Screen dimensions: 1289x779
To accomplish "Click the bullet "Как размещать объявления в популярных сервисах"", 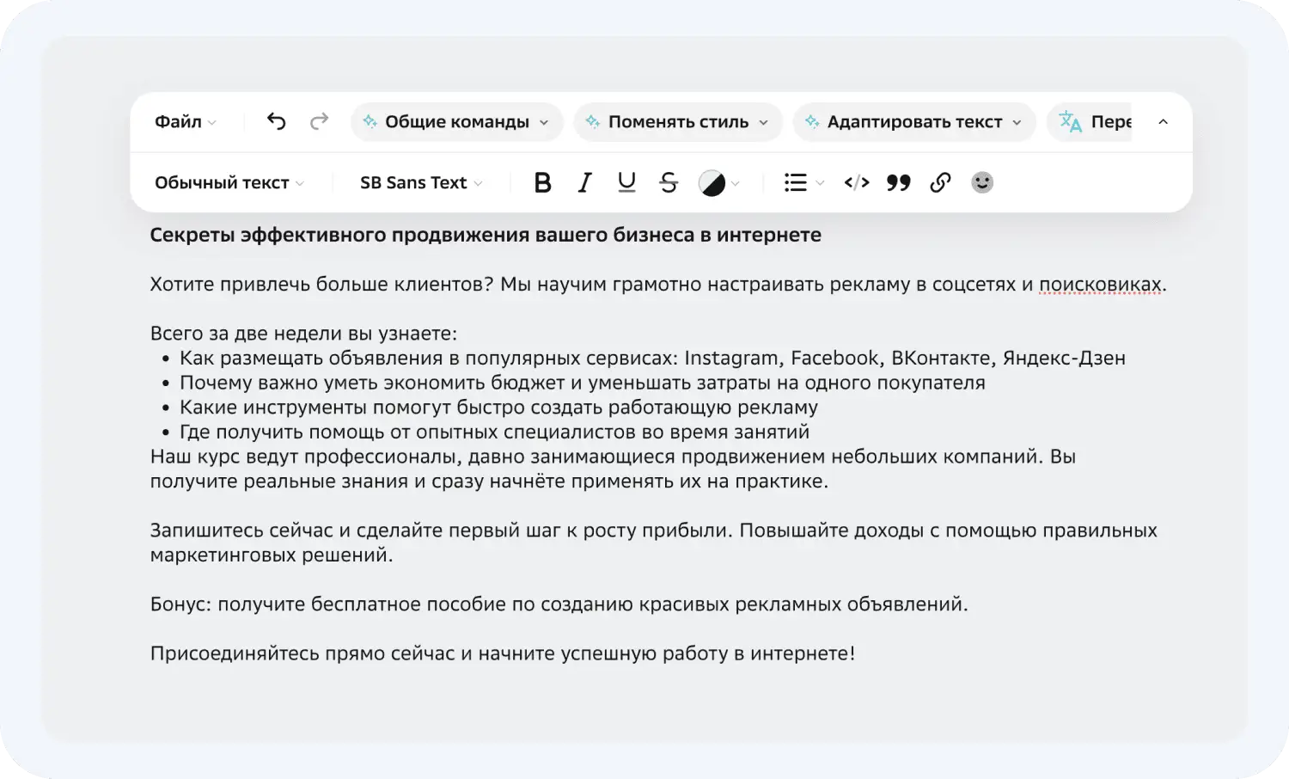I will tap(652, 358).
